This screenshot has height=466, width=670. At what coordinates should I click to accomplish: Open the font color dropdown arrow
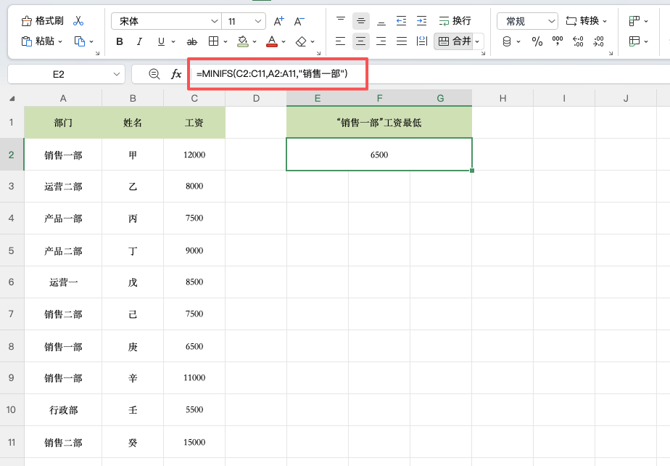point(284,41)
